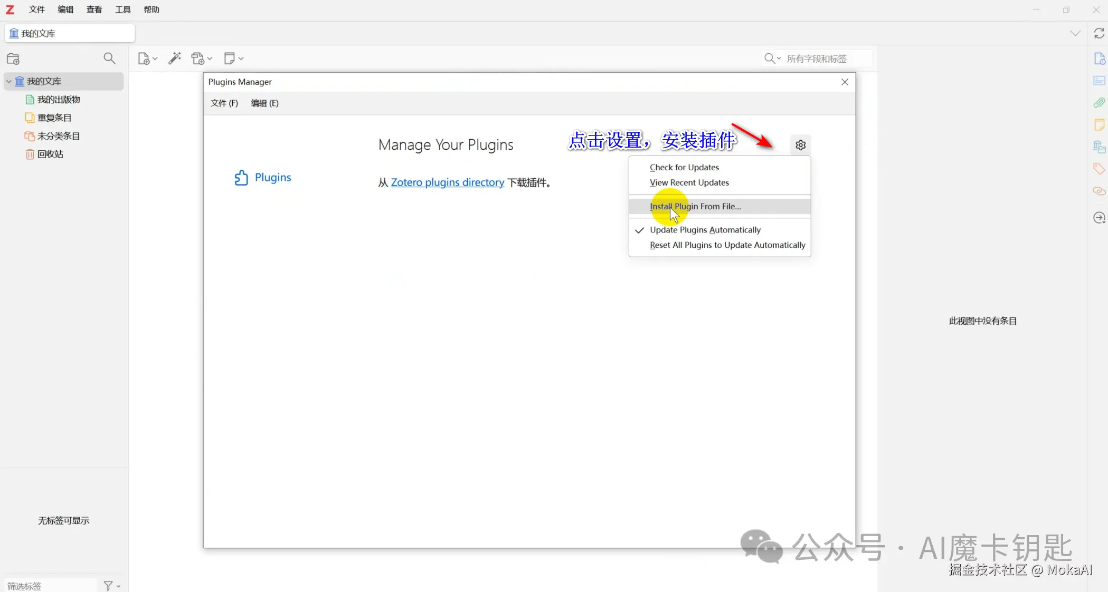This screenshot has height=592, width=1108.
Task: Click the sync refresh icon
Action: (x=1099, y=33)
